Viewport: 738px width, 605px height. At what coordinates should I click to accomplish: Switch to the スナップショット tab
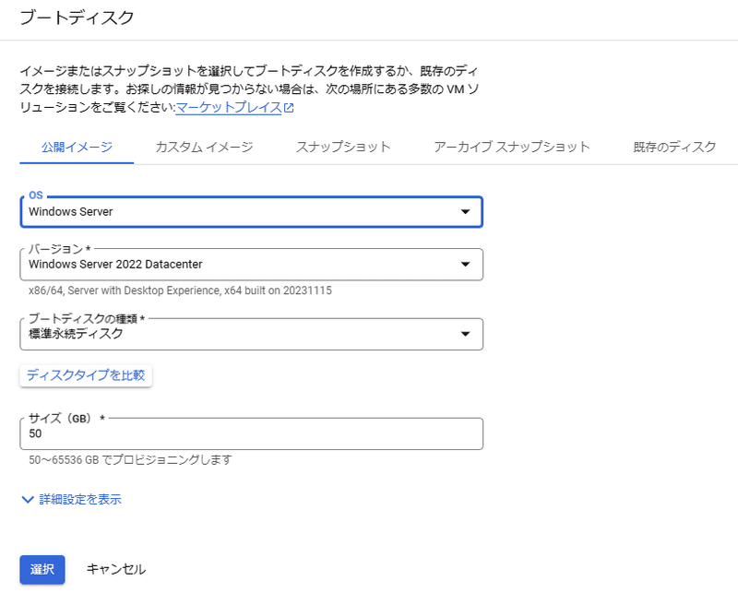[x=343, y=148]
